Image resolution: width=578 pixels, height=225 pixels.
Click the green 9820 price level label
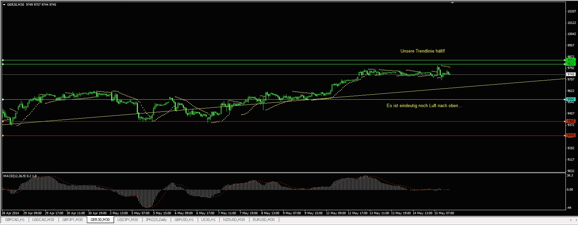571,64
